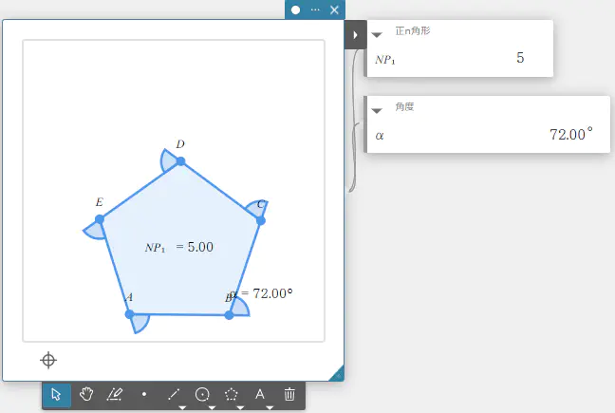Choose the polygon tool
The height and width of the screenshot is (413, 615).
[x=232, y=394]
